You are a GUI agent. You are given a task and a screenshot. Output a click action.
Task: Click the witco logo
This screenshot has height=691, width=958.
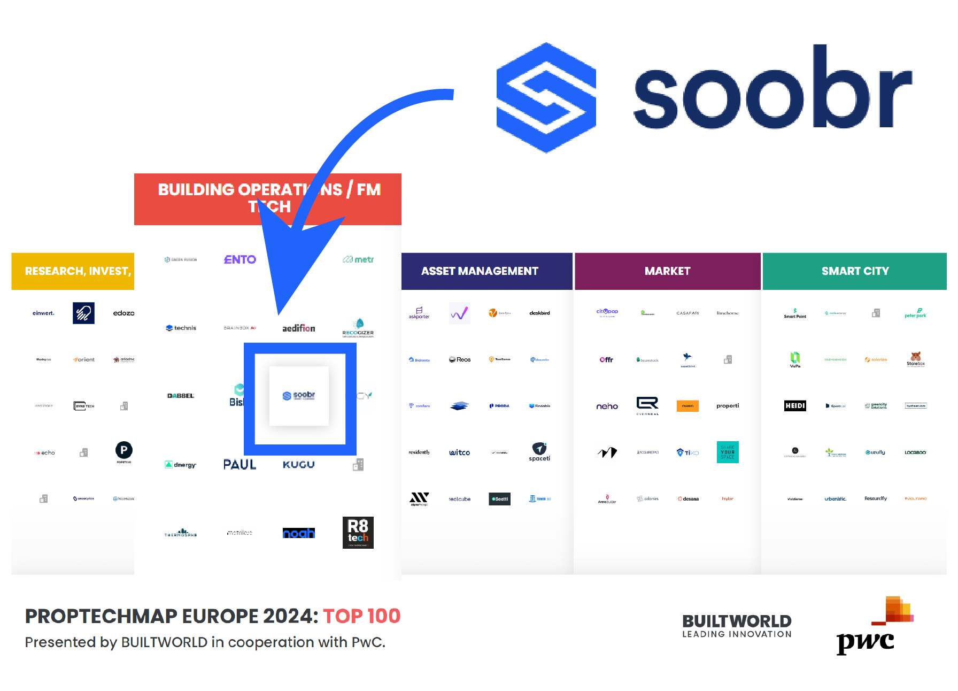(459, 452)
